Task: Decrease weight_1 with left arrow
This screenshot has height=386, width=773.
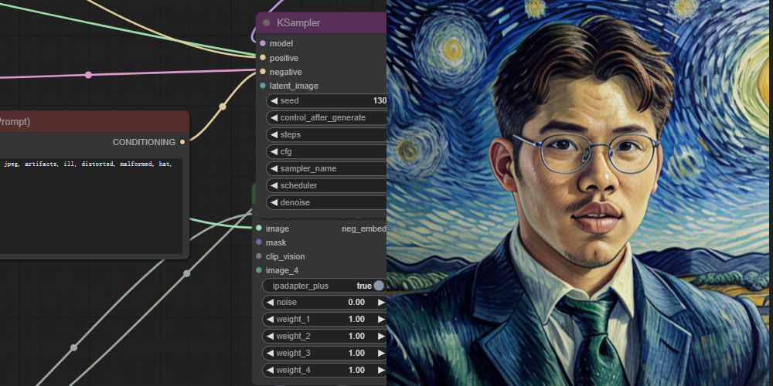Action: coord(270,319)
